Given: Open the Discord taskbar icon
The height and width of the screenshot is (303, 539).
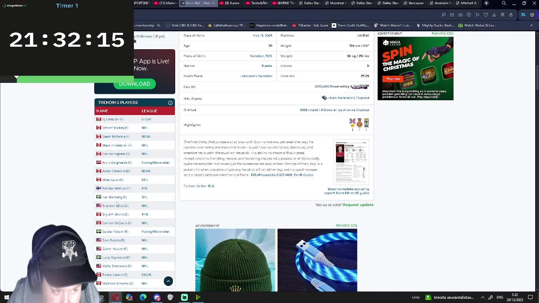Looking at the screenshot, I should pos(157,298).
